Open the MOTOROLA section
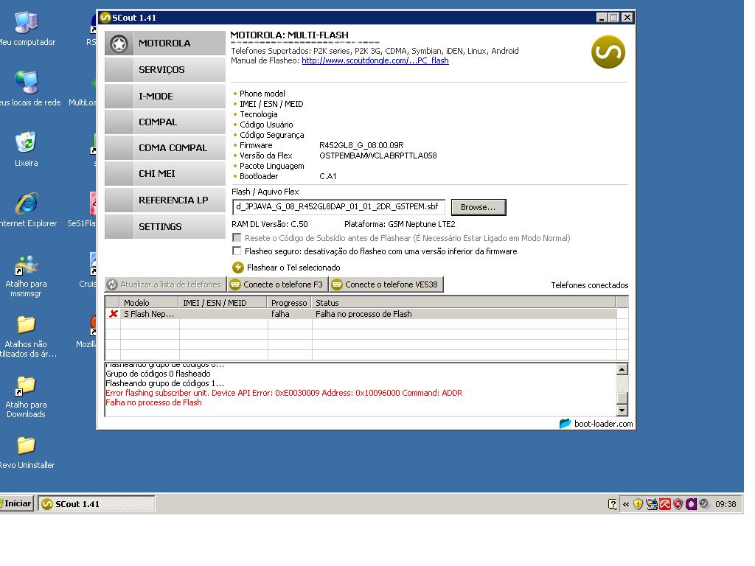This screenshot has height=566, width=755. pyautogui.click(x=164, y=43)
